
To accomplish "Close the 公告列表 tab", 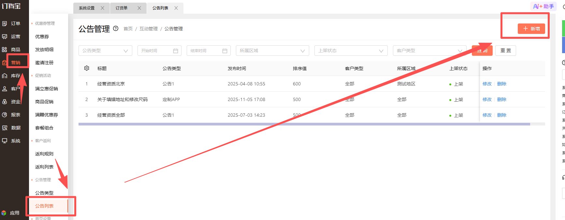I will click(x=176, y=8).
